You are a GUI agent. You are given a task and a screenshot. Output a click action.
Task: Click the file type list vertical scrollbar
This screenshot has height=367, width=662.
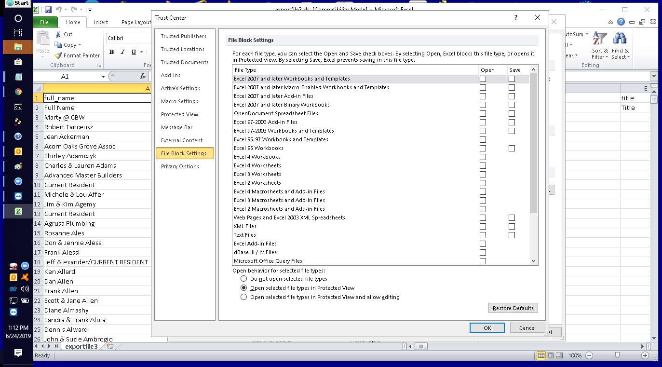[533, 143]
